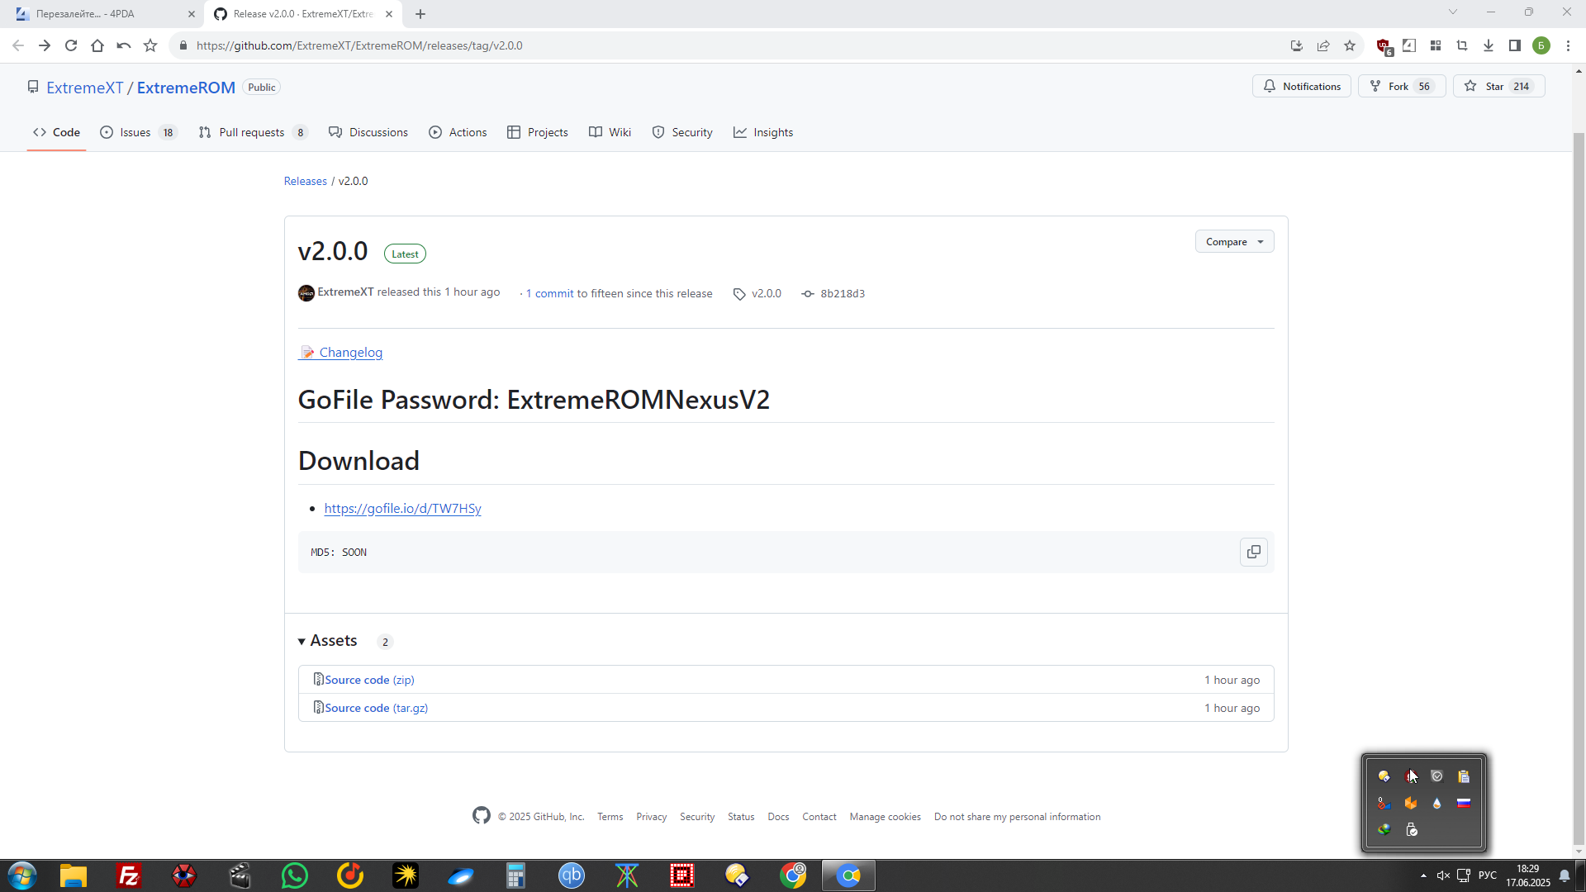
Task: Reload the current browser page
Action: point(71,45)
